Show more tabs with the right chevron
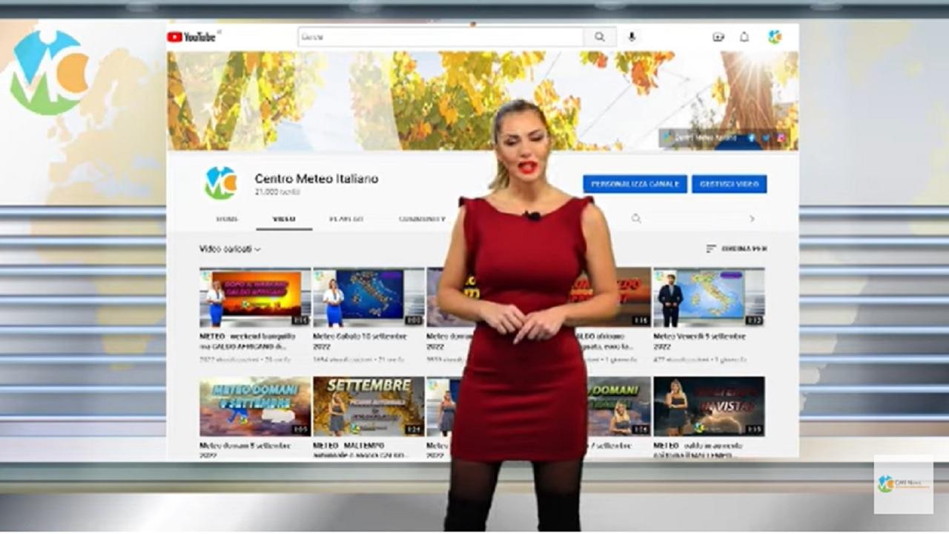Viewport: 949px width, 534px height. [x=752, y=219]
